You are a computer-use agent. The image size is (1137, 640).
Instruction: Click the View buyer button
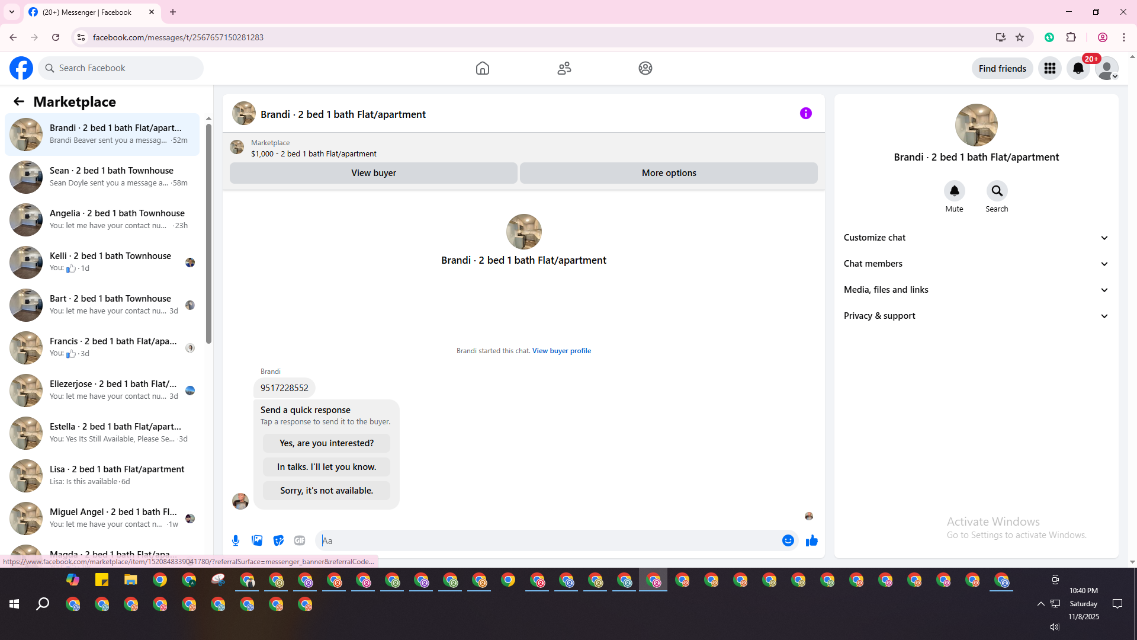click(373, 173)
